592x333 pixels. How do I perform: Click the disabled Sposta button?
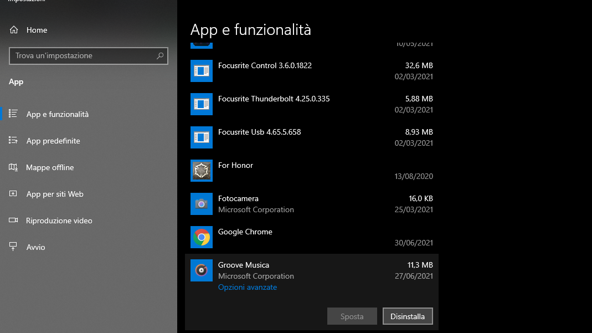tap(352, 316)
